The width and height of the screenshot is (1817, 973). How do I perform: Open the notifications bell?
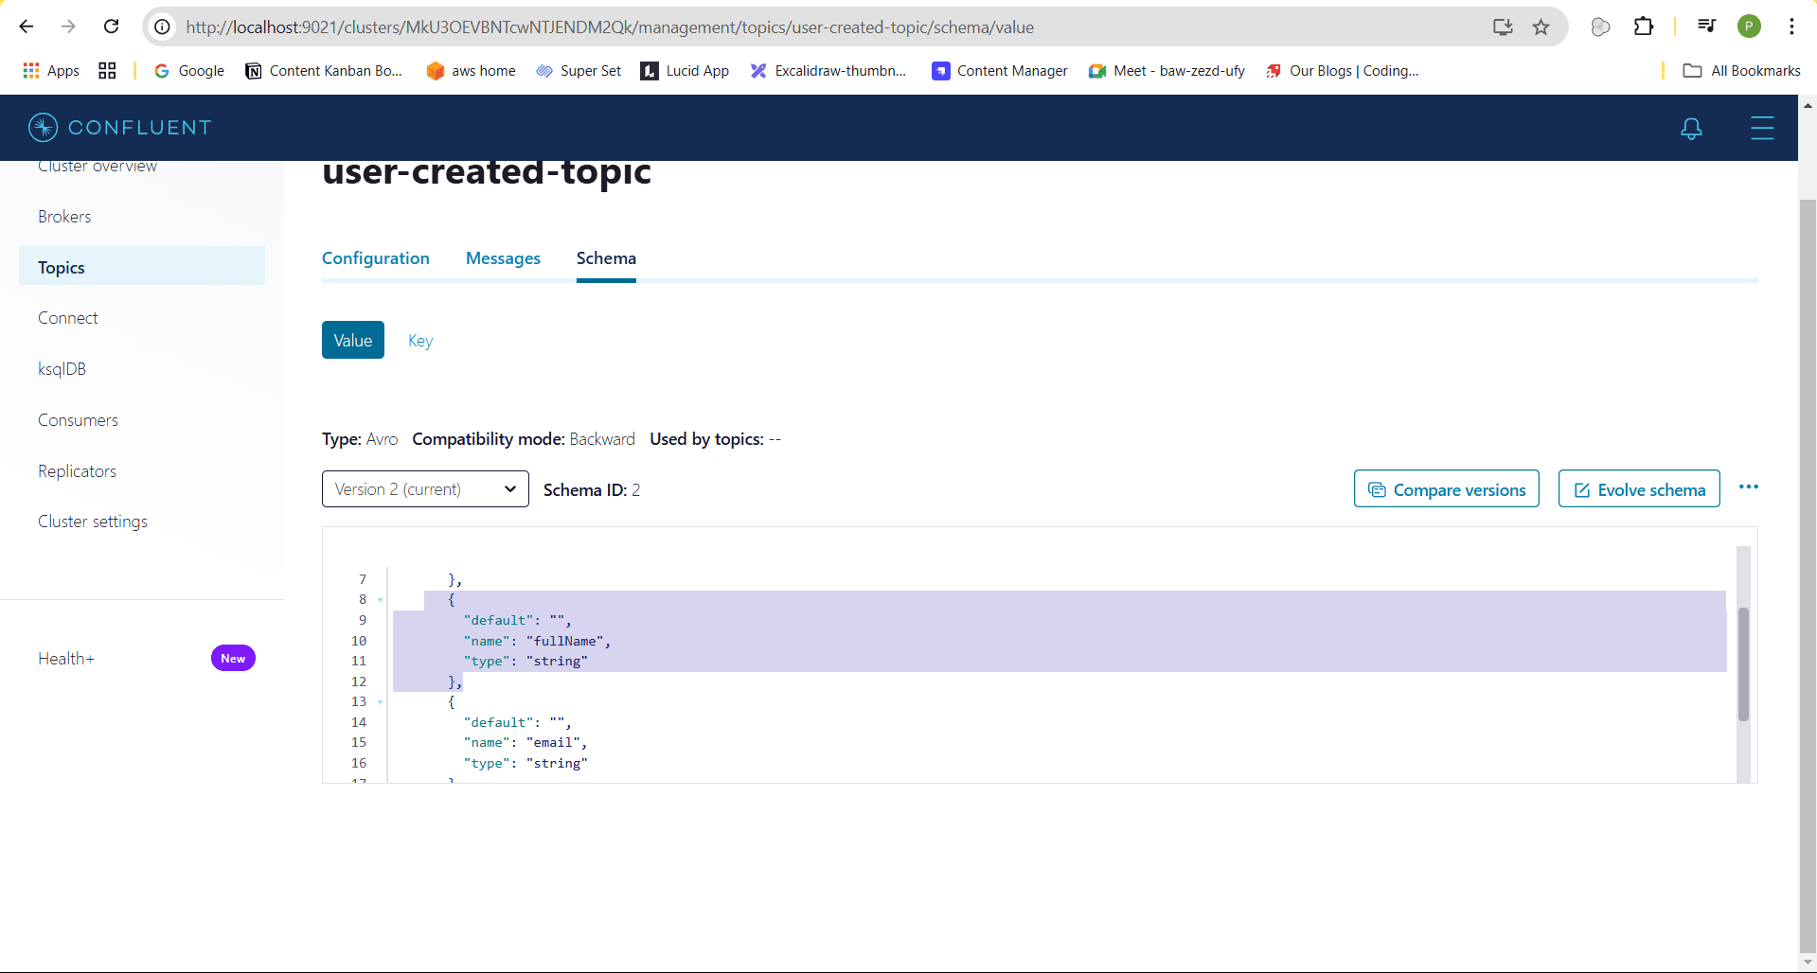pos(1691,128)
